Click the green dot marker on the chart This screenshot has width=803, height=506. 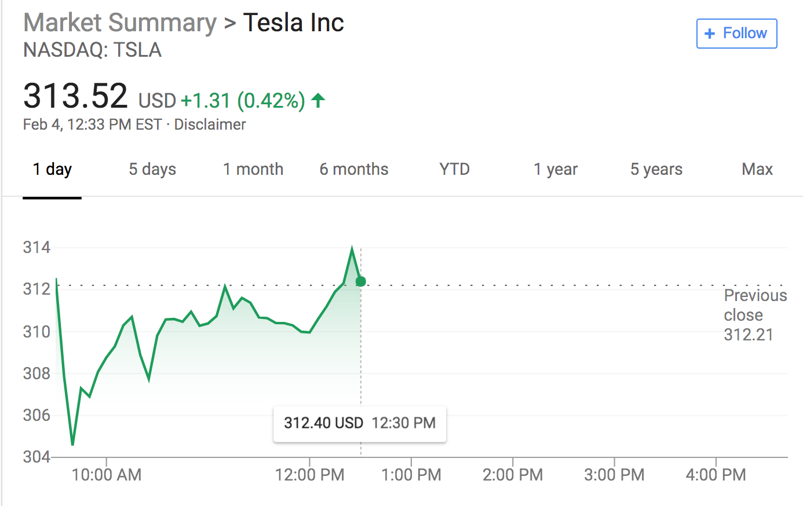(x=360, y=281)
